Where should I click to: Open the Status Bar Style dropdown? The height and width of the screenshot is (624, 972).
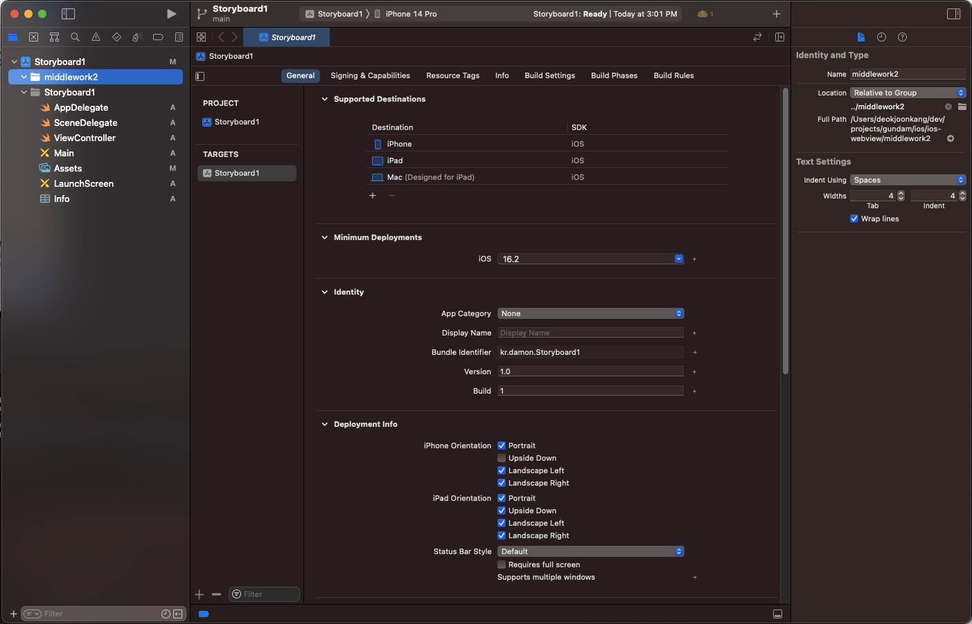coord(590,551)
